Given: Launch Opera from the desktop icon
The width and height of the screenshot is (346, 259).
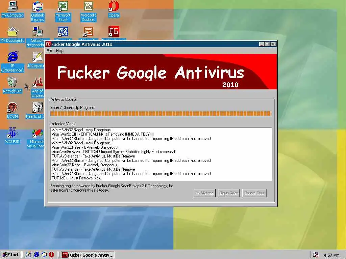Looking at the screenshot, I should [x=114, y=9].
